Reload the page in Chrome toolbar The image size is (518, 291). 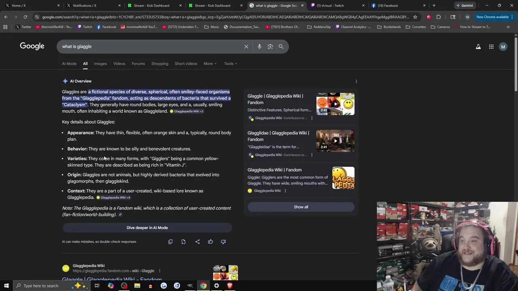[25, 17]
